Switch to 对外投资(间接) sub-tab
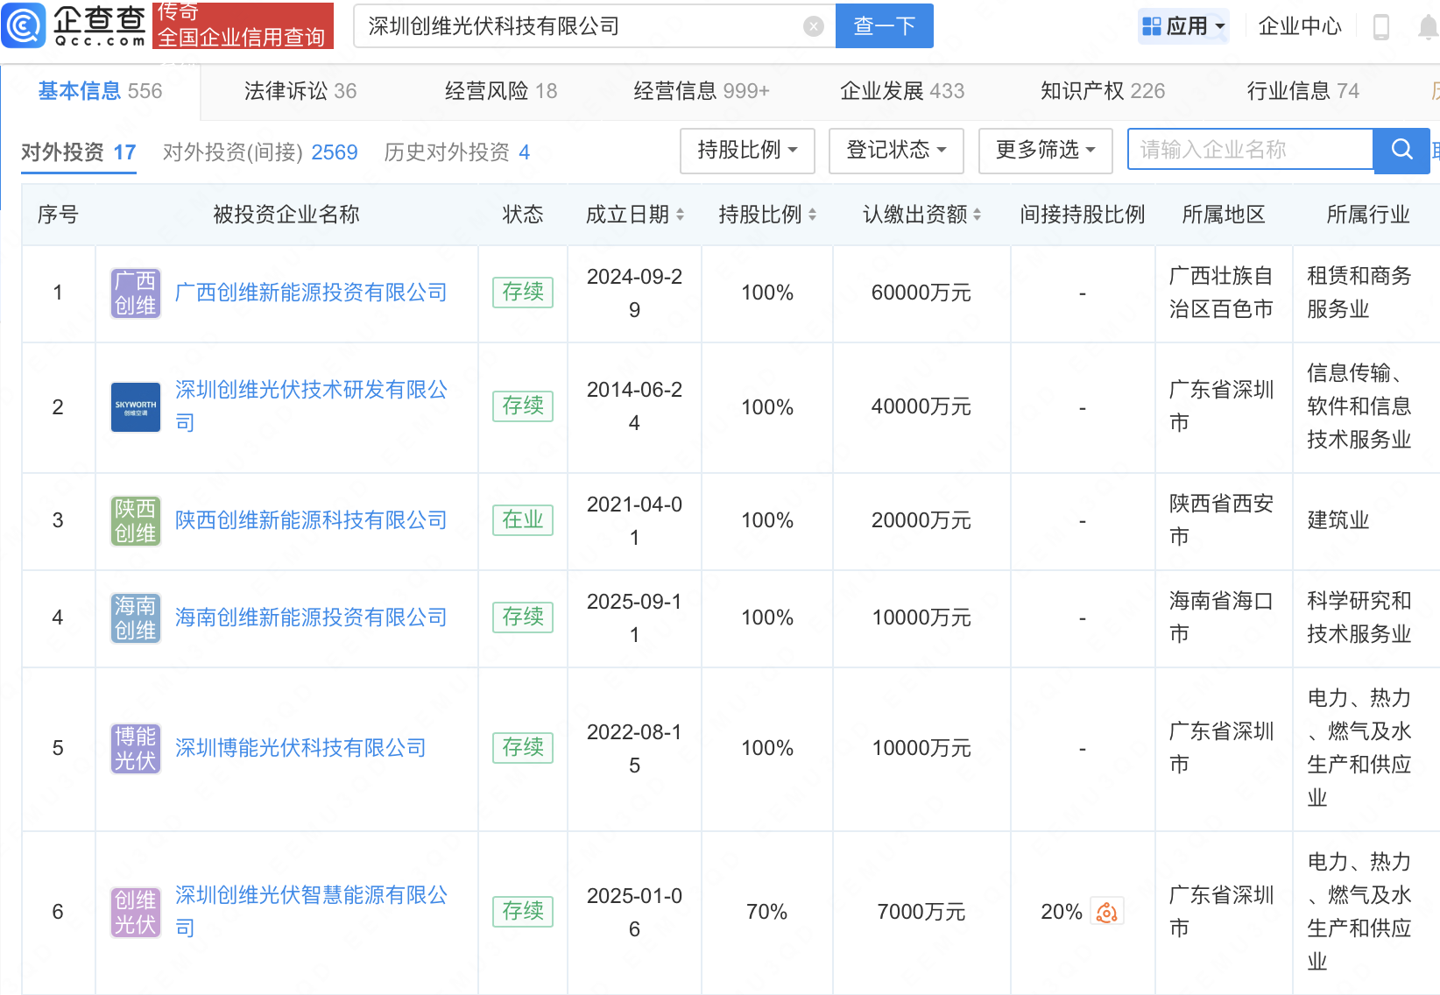Viewport: 1440px width, 995px height. click(x=259, y=152)
